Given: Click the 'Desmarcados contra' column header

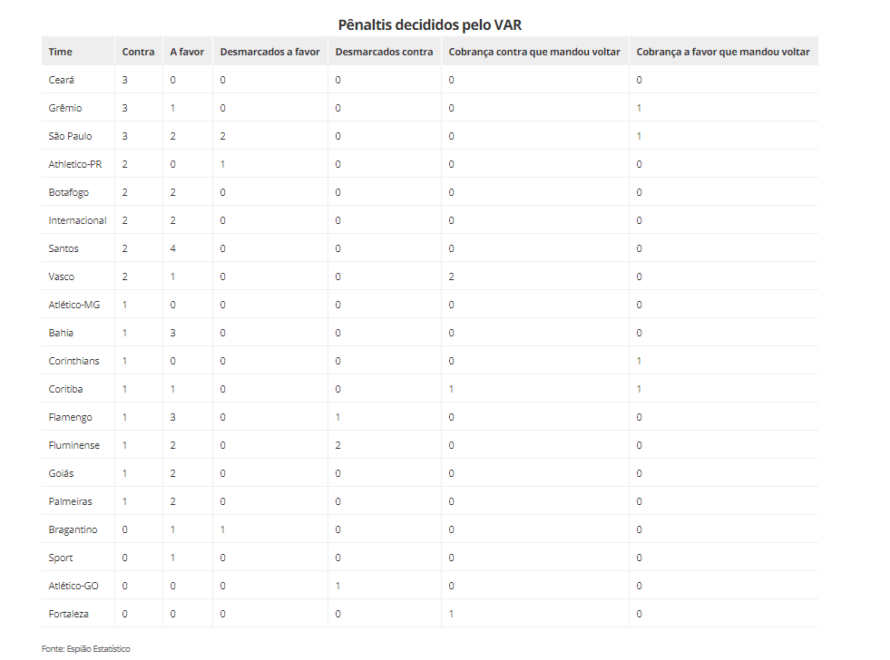Looking at the screenshot, I should (384, 52).
